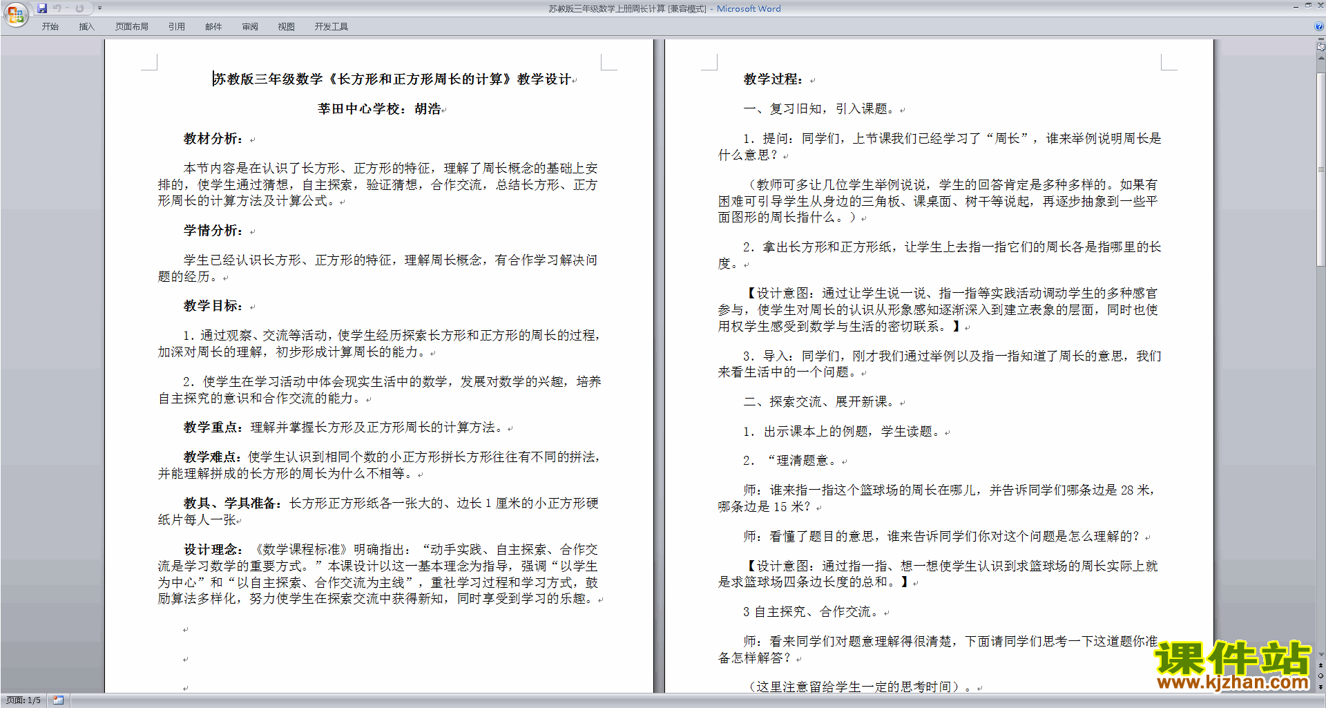The height and width of the screenshot is (708, 1326).
Task: Open the 邮件 ribbon tab
Action: pos(213,27)
